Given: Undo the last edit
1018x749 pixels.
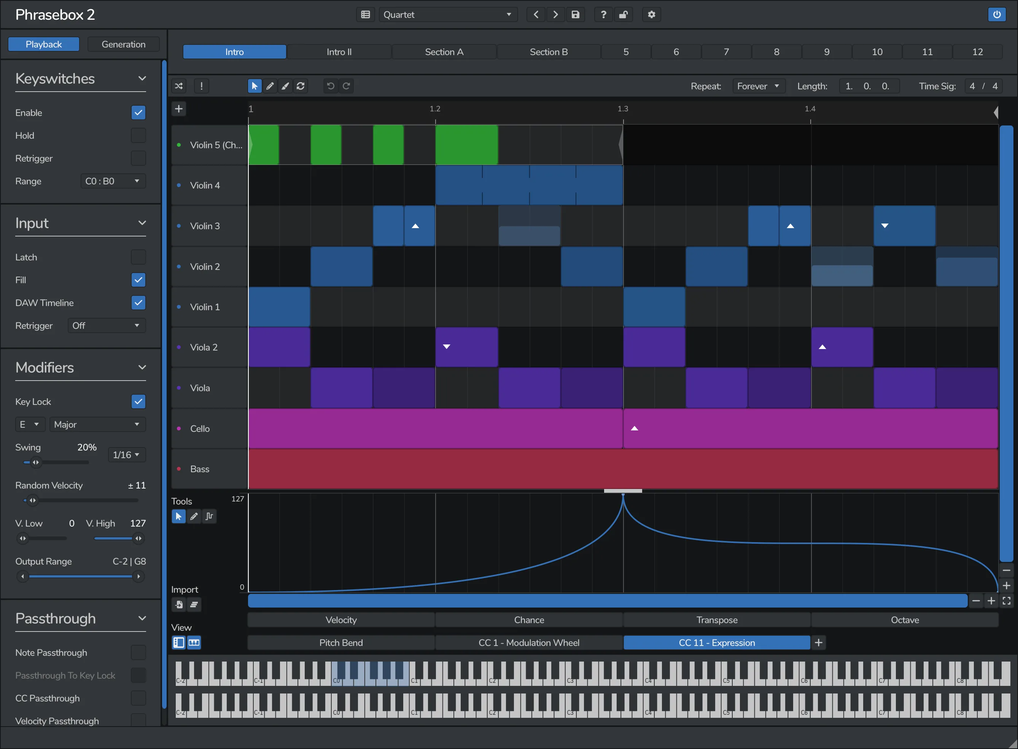Looking at the screenshot, I should click(331, 86).
